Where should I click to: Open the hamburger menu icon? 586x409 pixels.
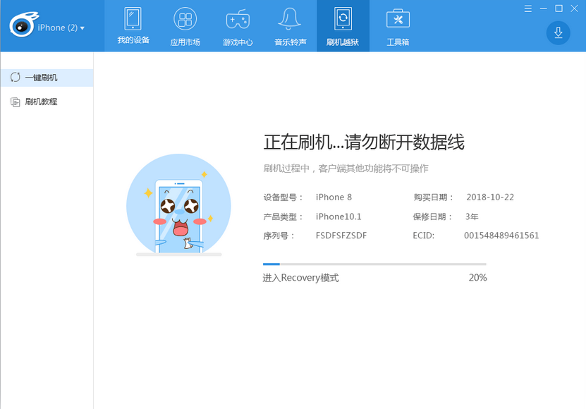pos(527,8)
